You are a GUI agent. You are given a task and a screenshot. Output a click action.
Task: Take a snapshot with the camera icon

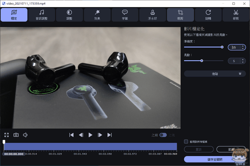[x=16, y=135]
